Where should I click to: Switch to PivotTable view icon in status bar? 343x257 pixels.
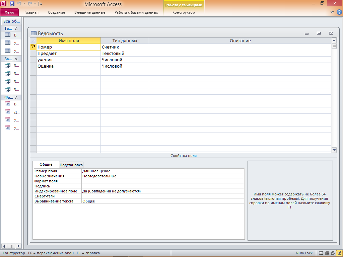click(327, 253)
